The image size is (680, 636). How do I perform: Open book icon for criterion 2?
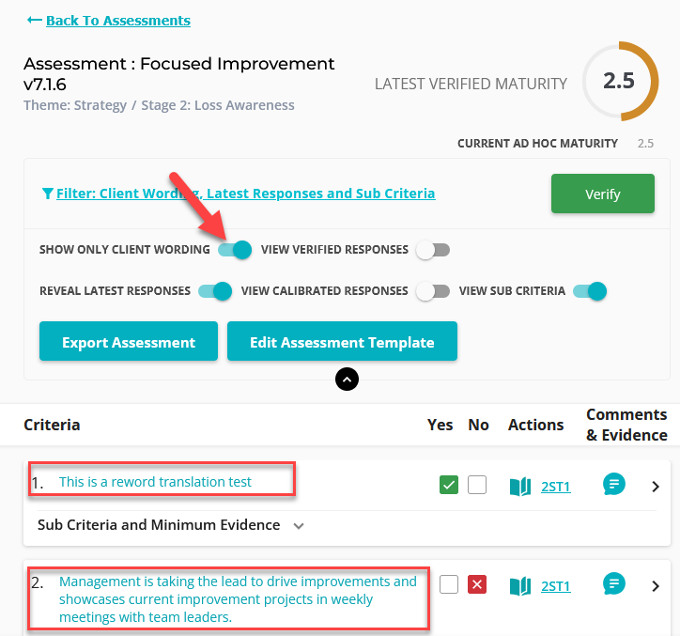coord(520,586)
